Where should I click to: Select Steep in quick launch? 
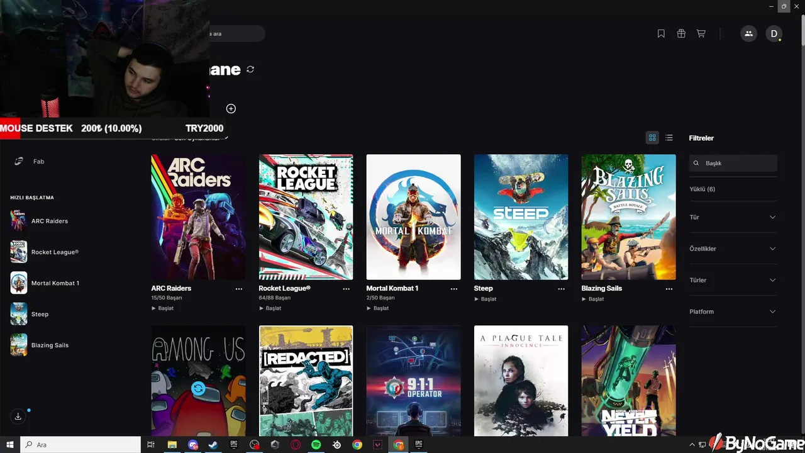pyautogui.click(x=29, y=314)
